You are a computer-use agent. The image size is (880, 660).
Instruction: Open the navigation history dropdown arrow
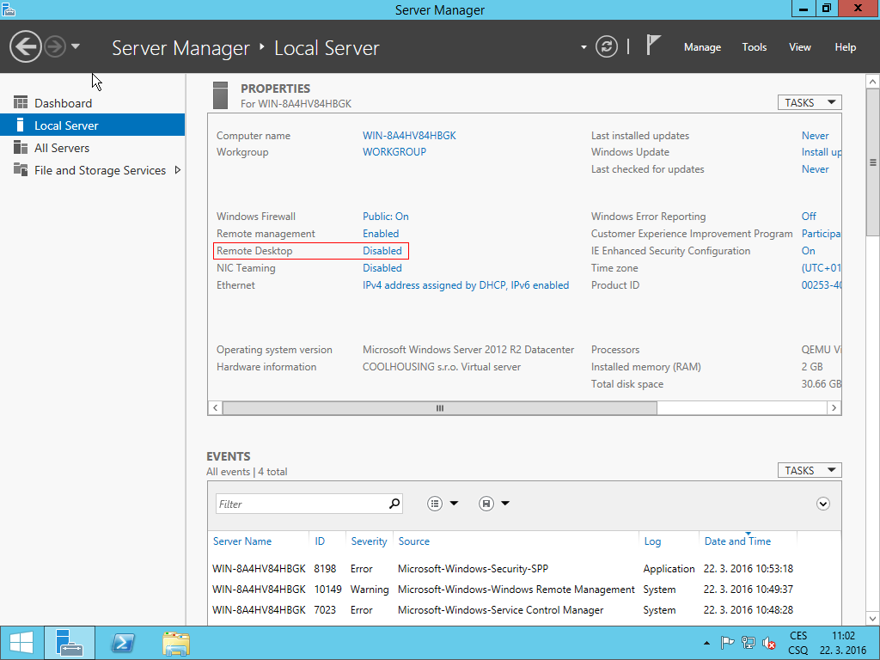pos(76,46)
